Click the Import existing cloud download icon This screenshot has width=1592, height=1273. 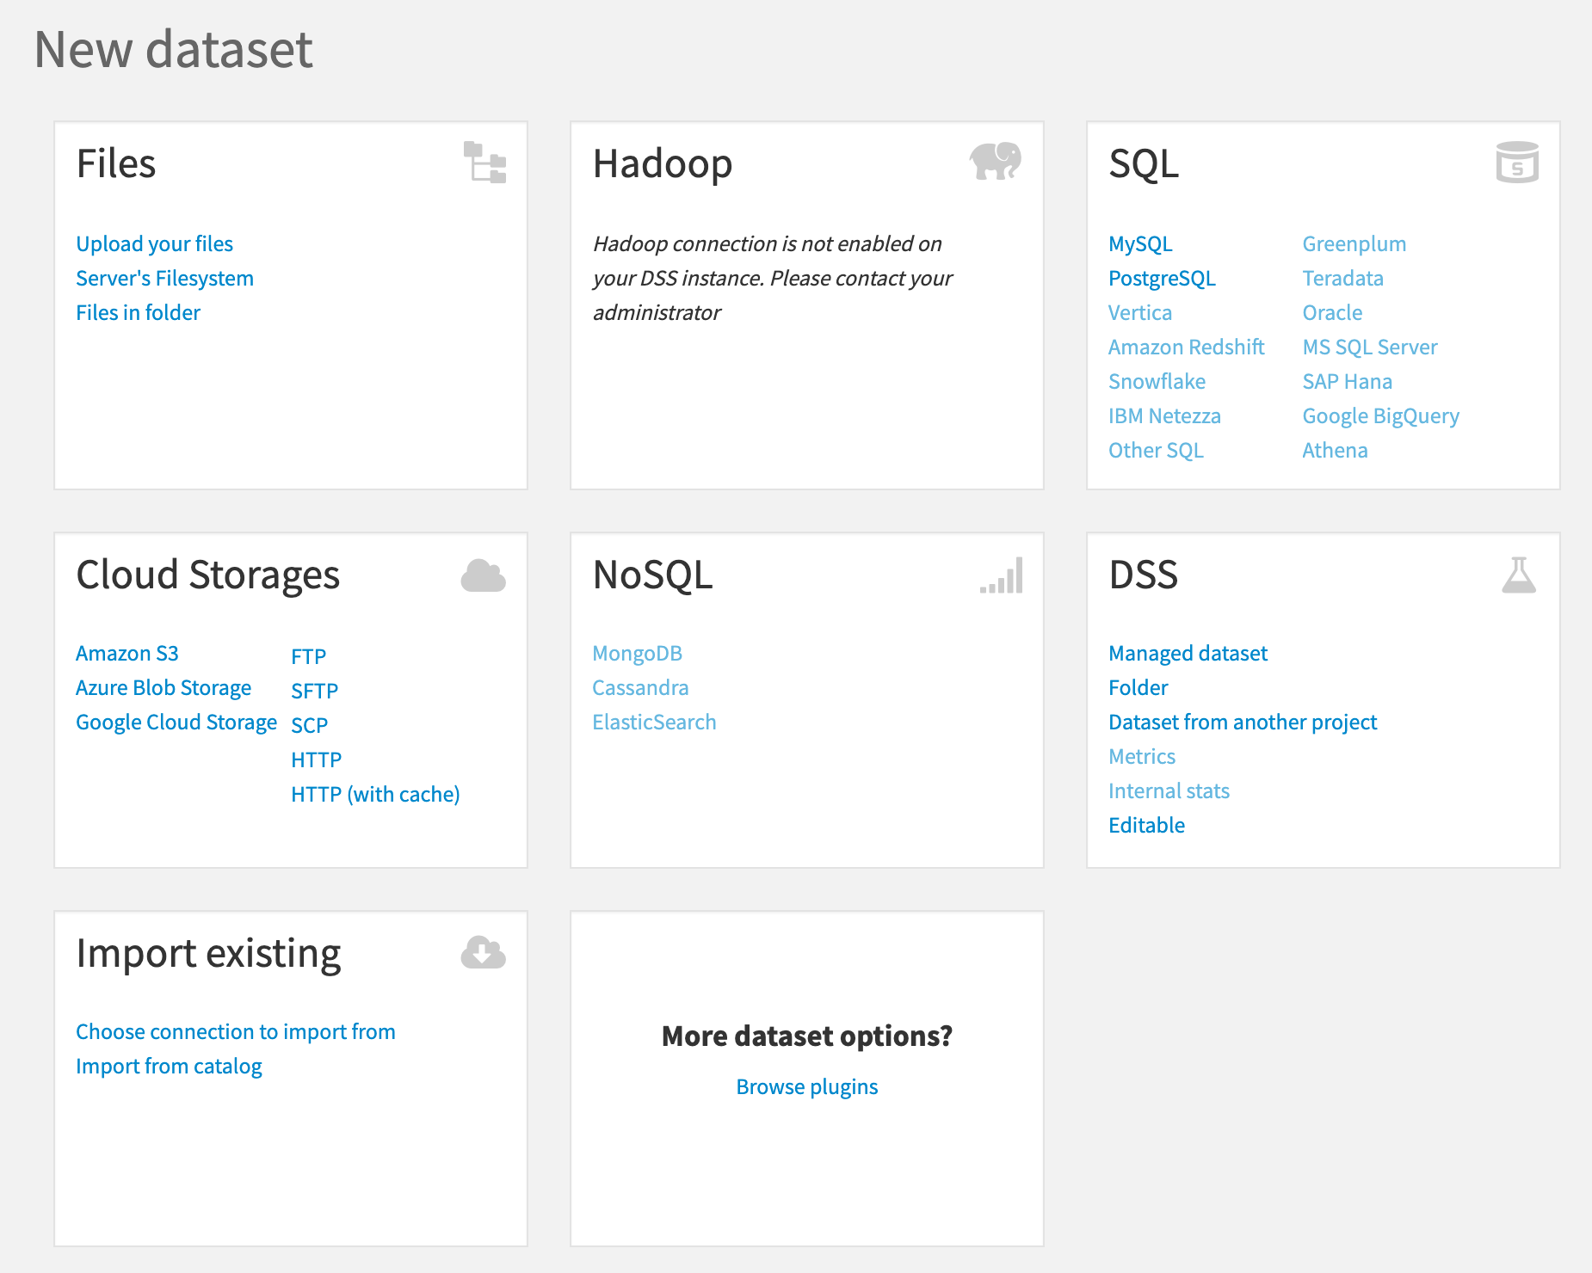(x=483, y=953)
